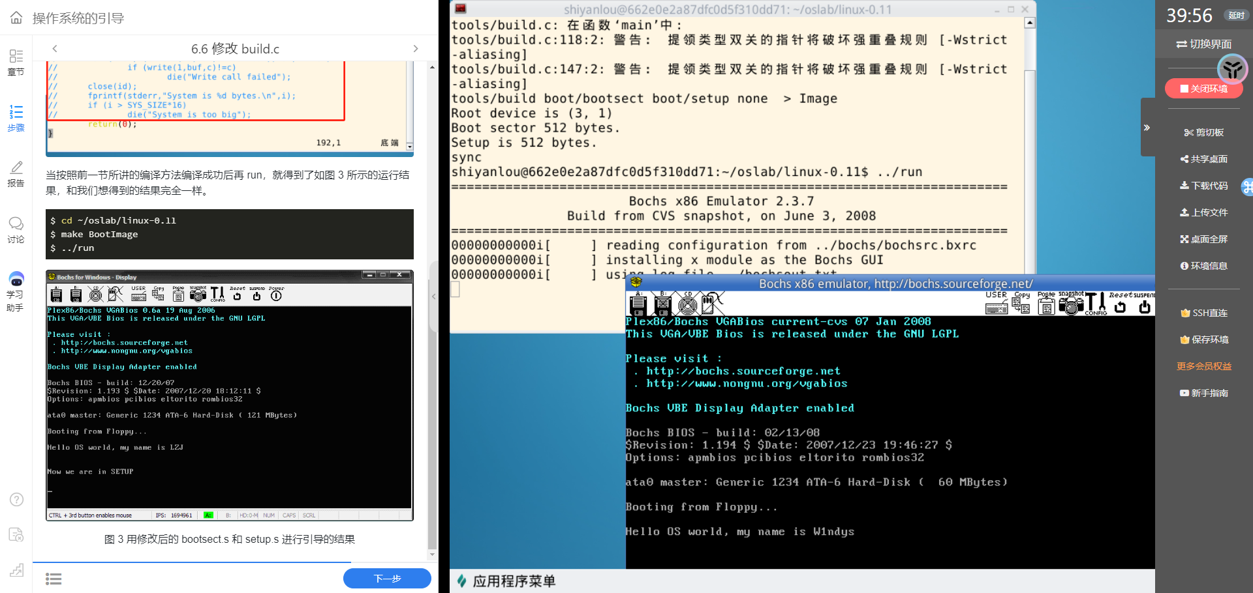Go to next section with right chevron
The width and height of the screenshot is (1253, 593).
coord(416,49)
